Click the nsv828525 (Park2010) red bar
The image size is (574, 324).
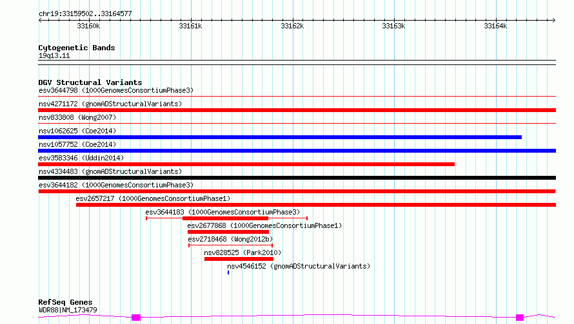tap(239, 259)
